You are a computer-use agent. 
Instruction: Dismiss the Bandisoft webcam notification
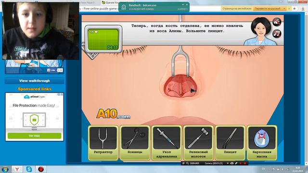(187, 4)
